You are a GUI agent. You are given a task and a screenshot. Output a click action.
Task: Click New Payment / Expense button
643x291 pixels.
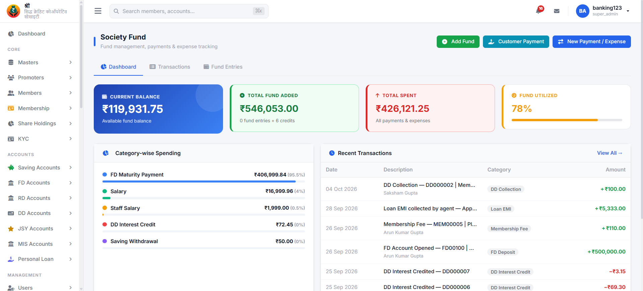click(x=591, y=42)
